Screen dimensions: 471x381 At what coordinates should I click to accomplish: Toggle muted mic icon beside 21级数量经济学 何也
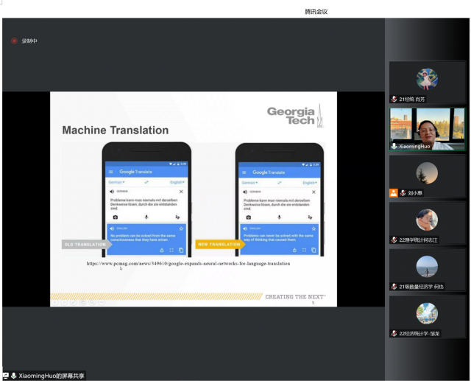point(394,287)
